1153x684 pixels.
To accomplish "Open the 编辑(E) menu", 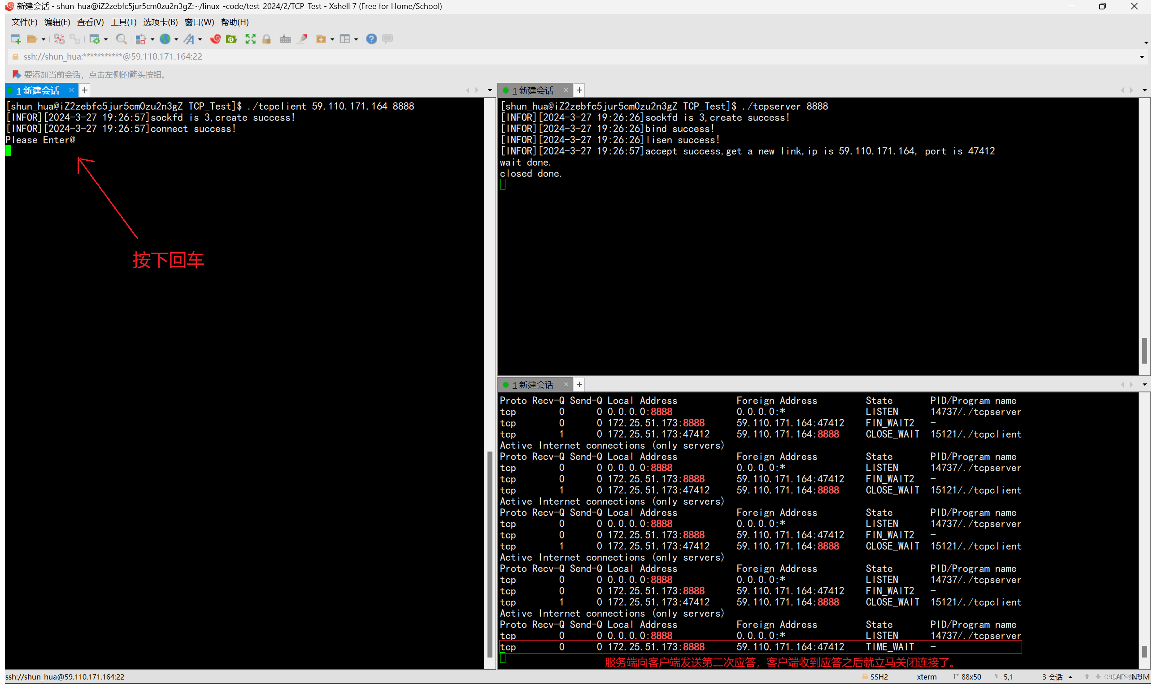I will (x=57, y=22).
